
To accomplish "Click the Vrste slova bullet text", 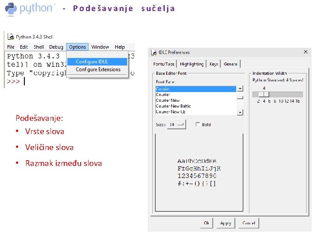I will pos(45,131).
